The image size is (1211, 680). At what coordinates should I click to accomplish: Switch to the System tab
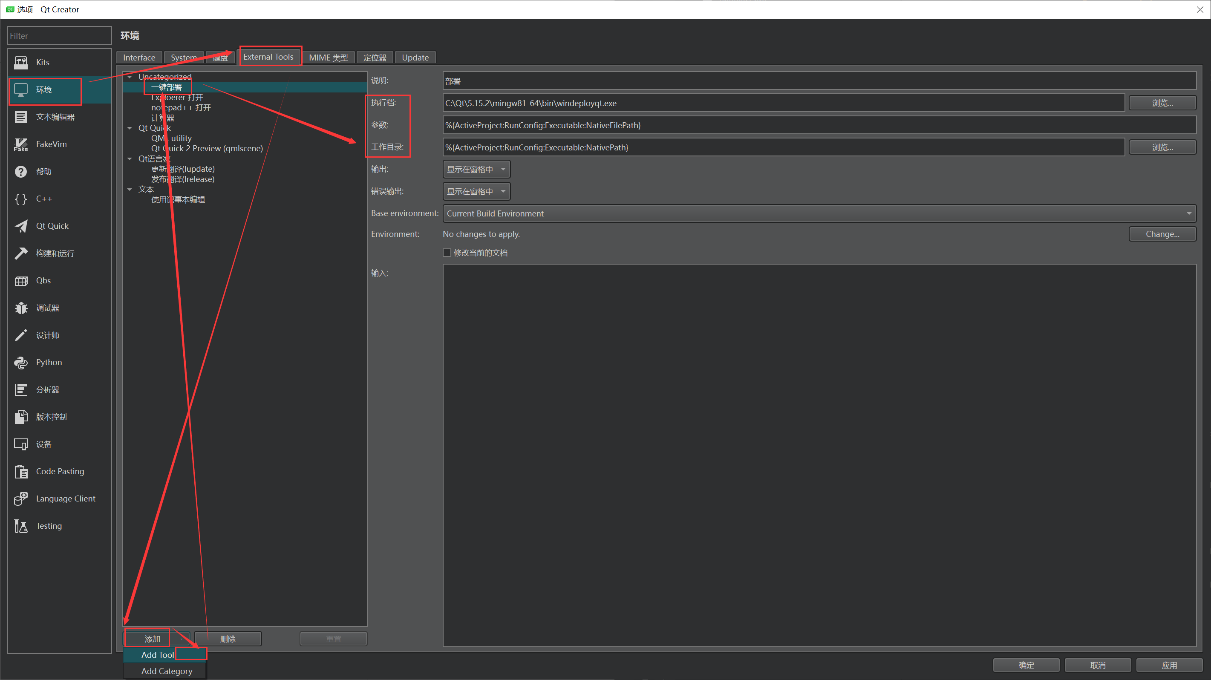tap(184, 58)
